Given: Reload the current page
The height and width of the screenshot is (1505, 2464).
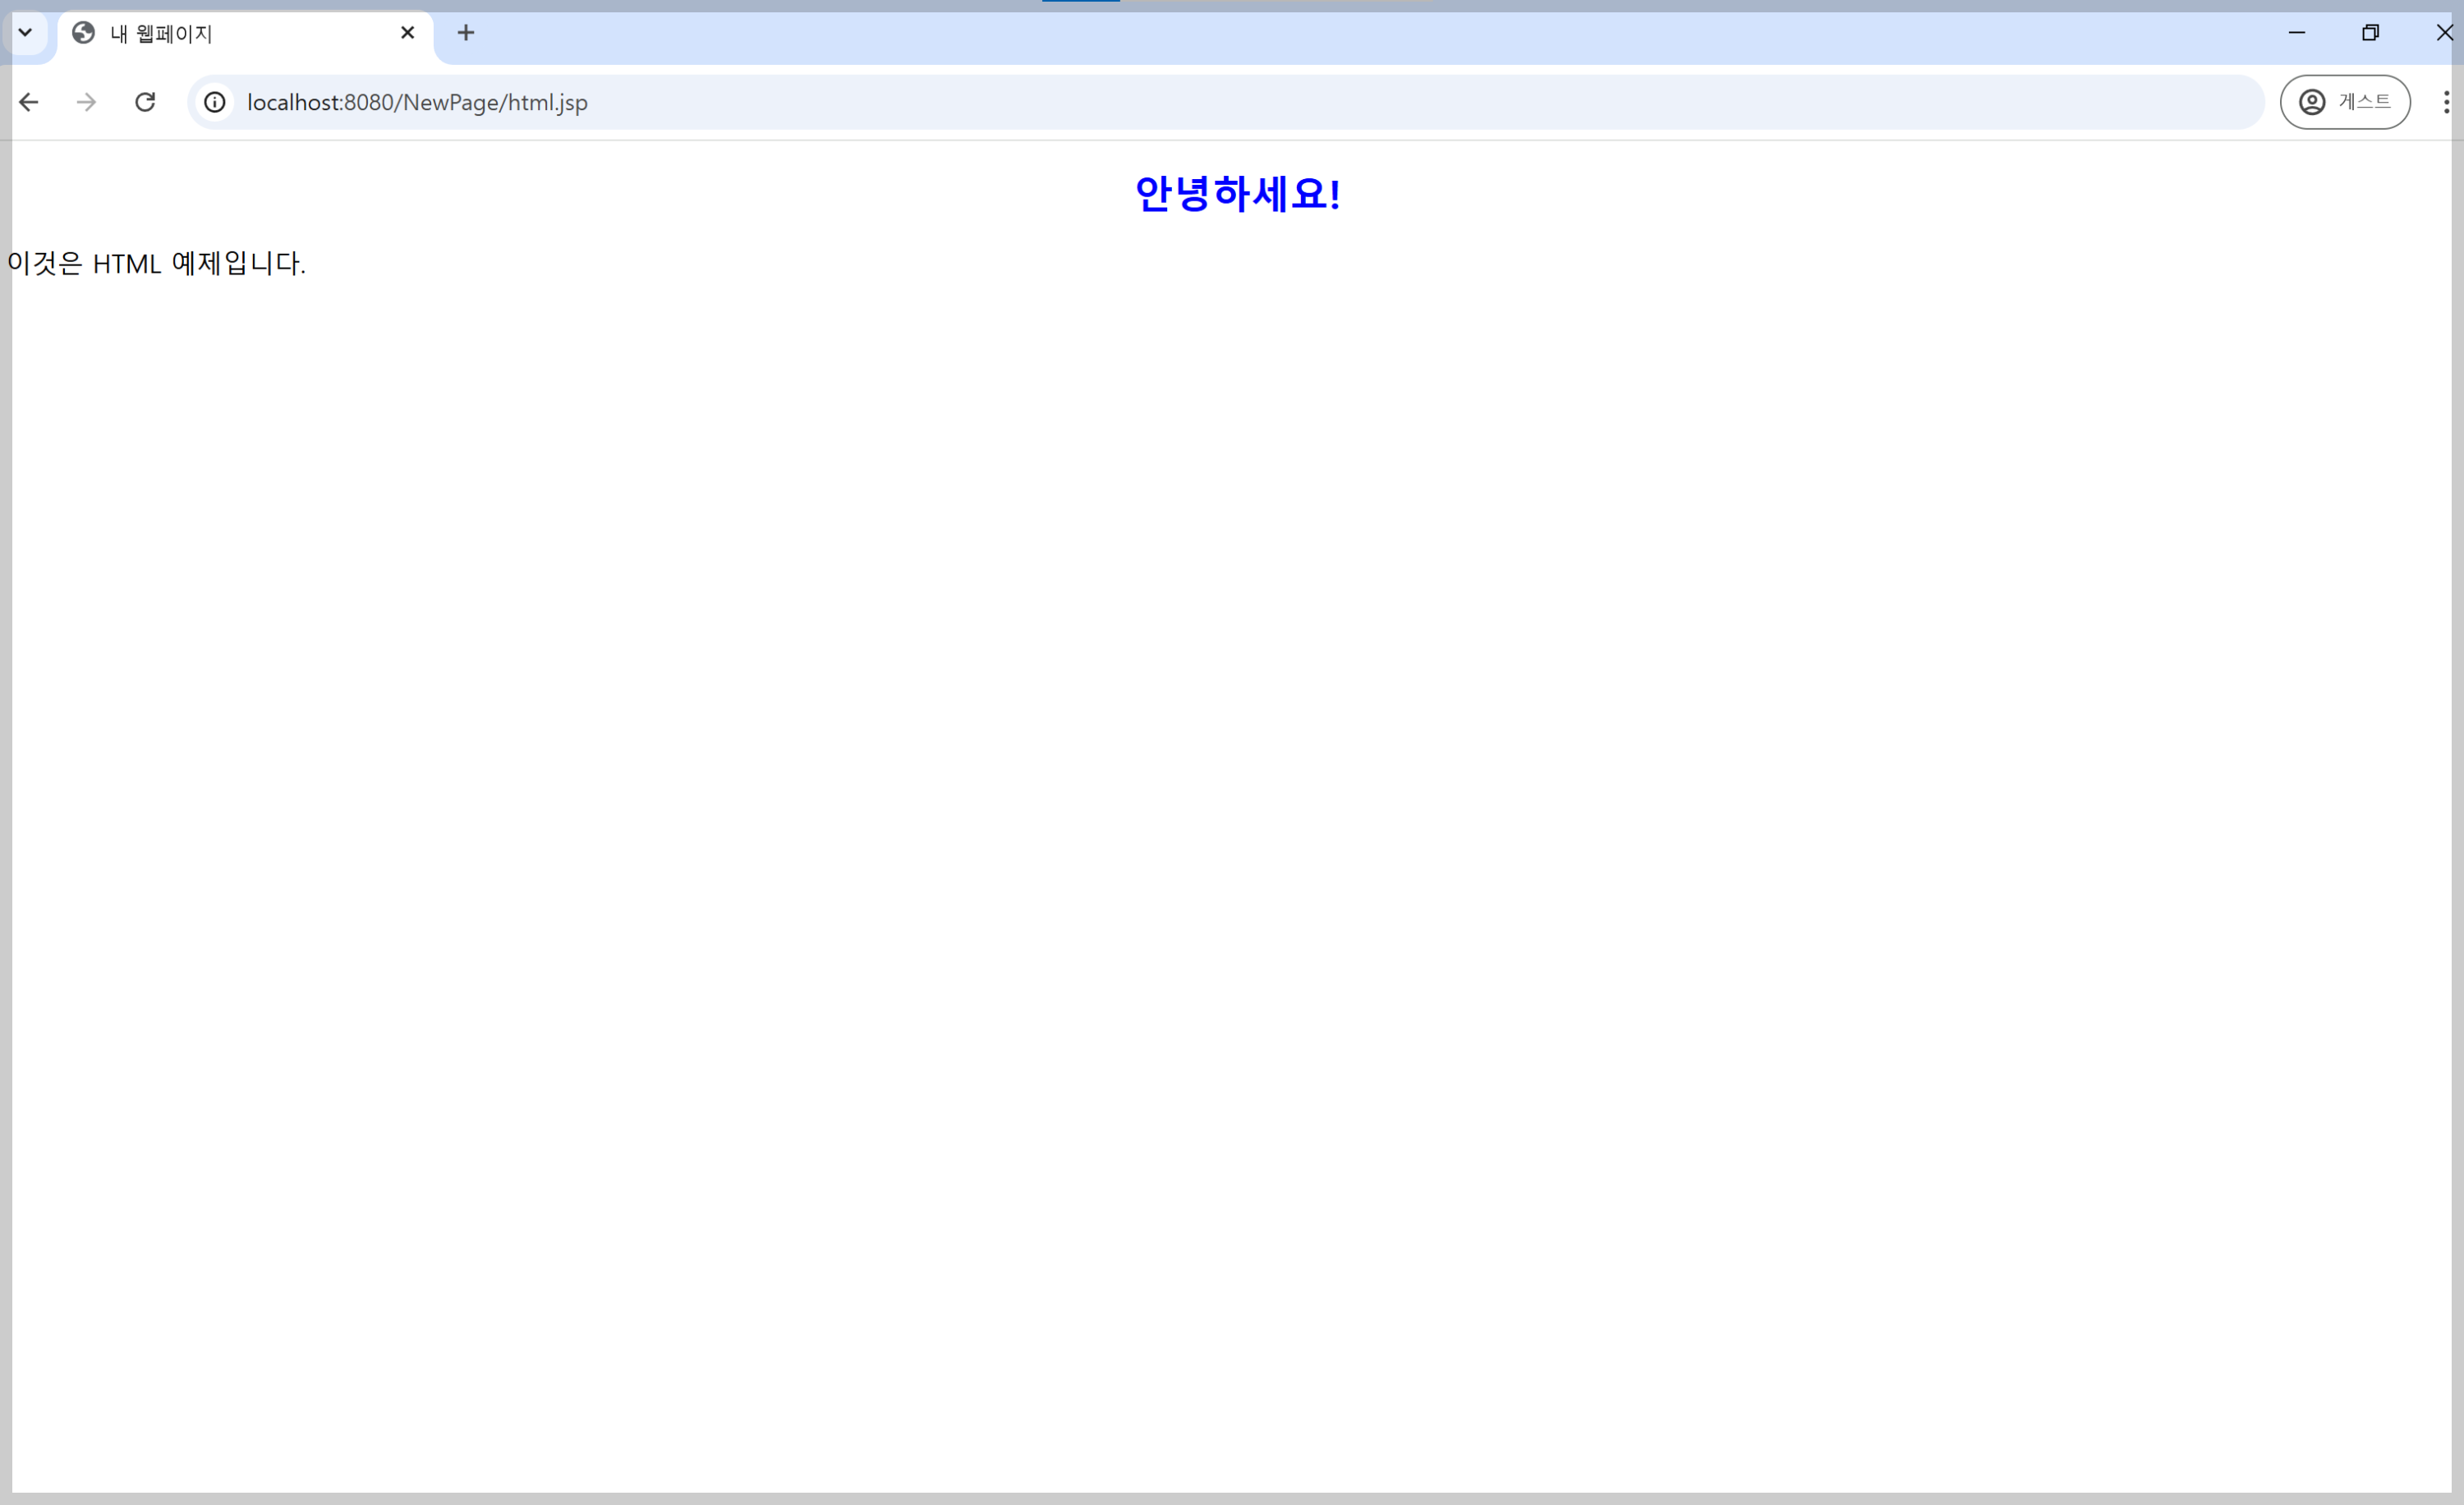Looking at the screenshot, I should pyautogui.click(x=145, y=102).
